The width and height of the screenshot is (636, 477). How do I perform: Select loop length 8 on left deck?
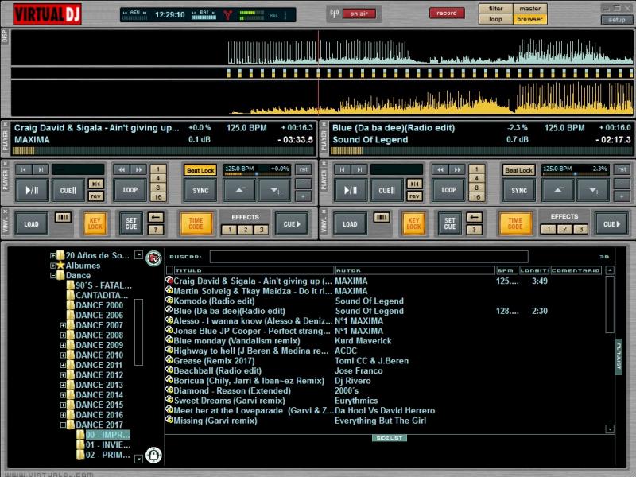(x=158, y=188)
